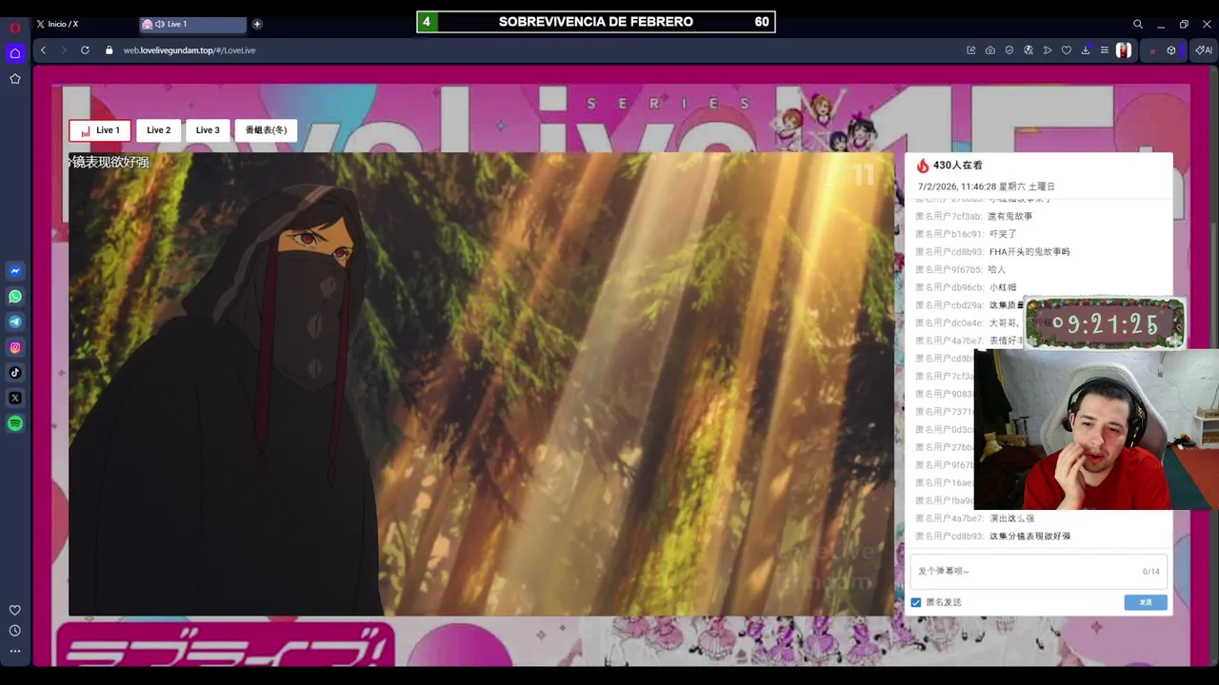This screenshot has width=1219, height=685.
Task: Toggle the 匿名发送 anonymous checkbox
Action: point(916,602)
